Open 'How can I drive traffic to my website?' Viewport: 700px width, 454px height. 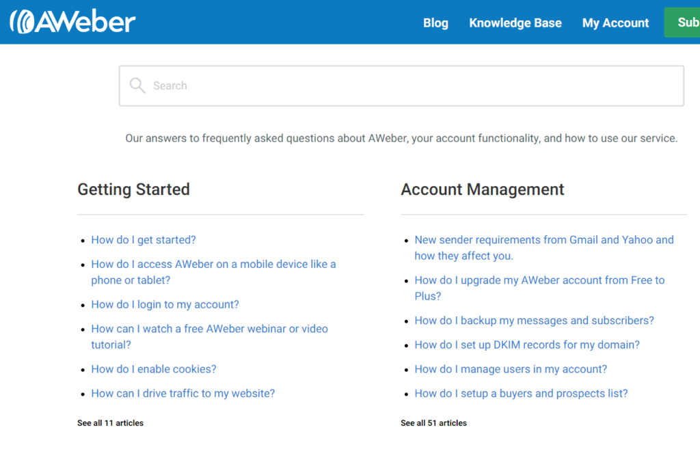[x=183, y=393]
